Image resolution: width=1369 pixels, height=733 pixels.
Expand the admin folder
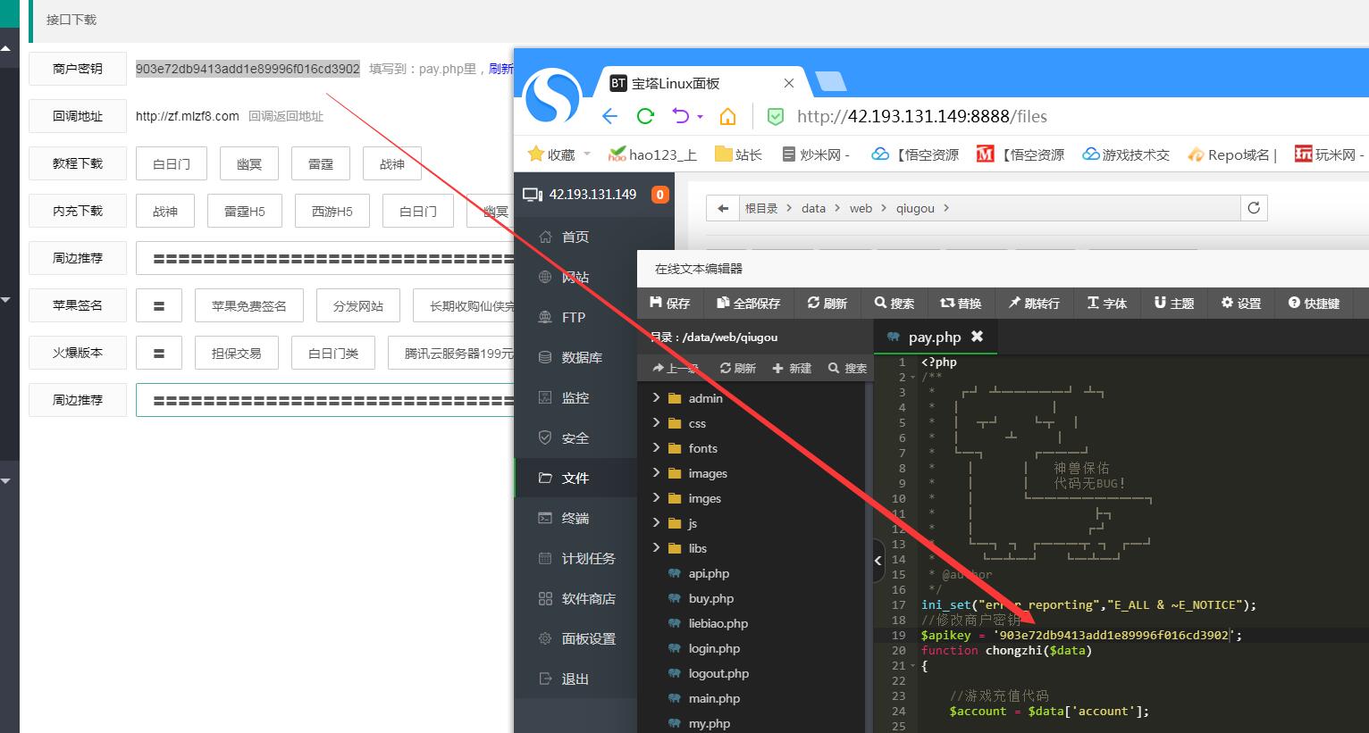(x=657, y=398)
